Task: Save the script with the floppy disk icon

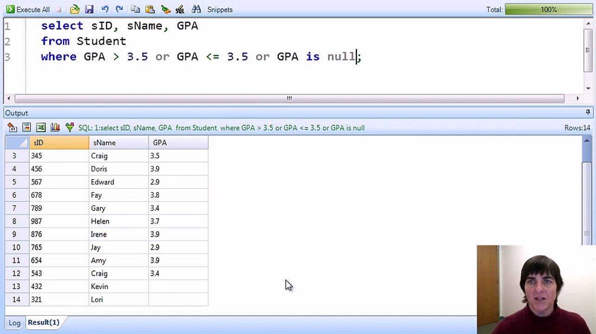Action: 89,9
